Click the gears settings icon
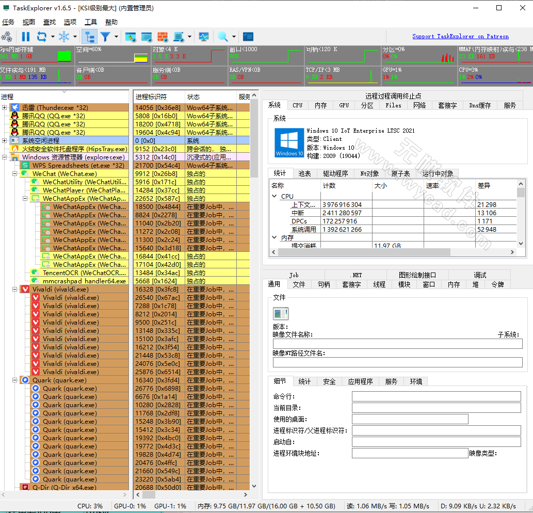The height and width of the screenshot is (513, 533). [7, 37]
